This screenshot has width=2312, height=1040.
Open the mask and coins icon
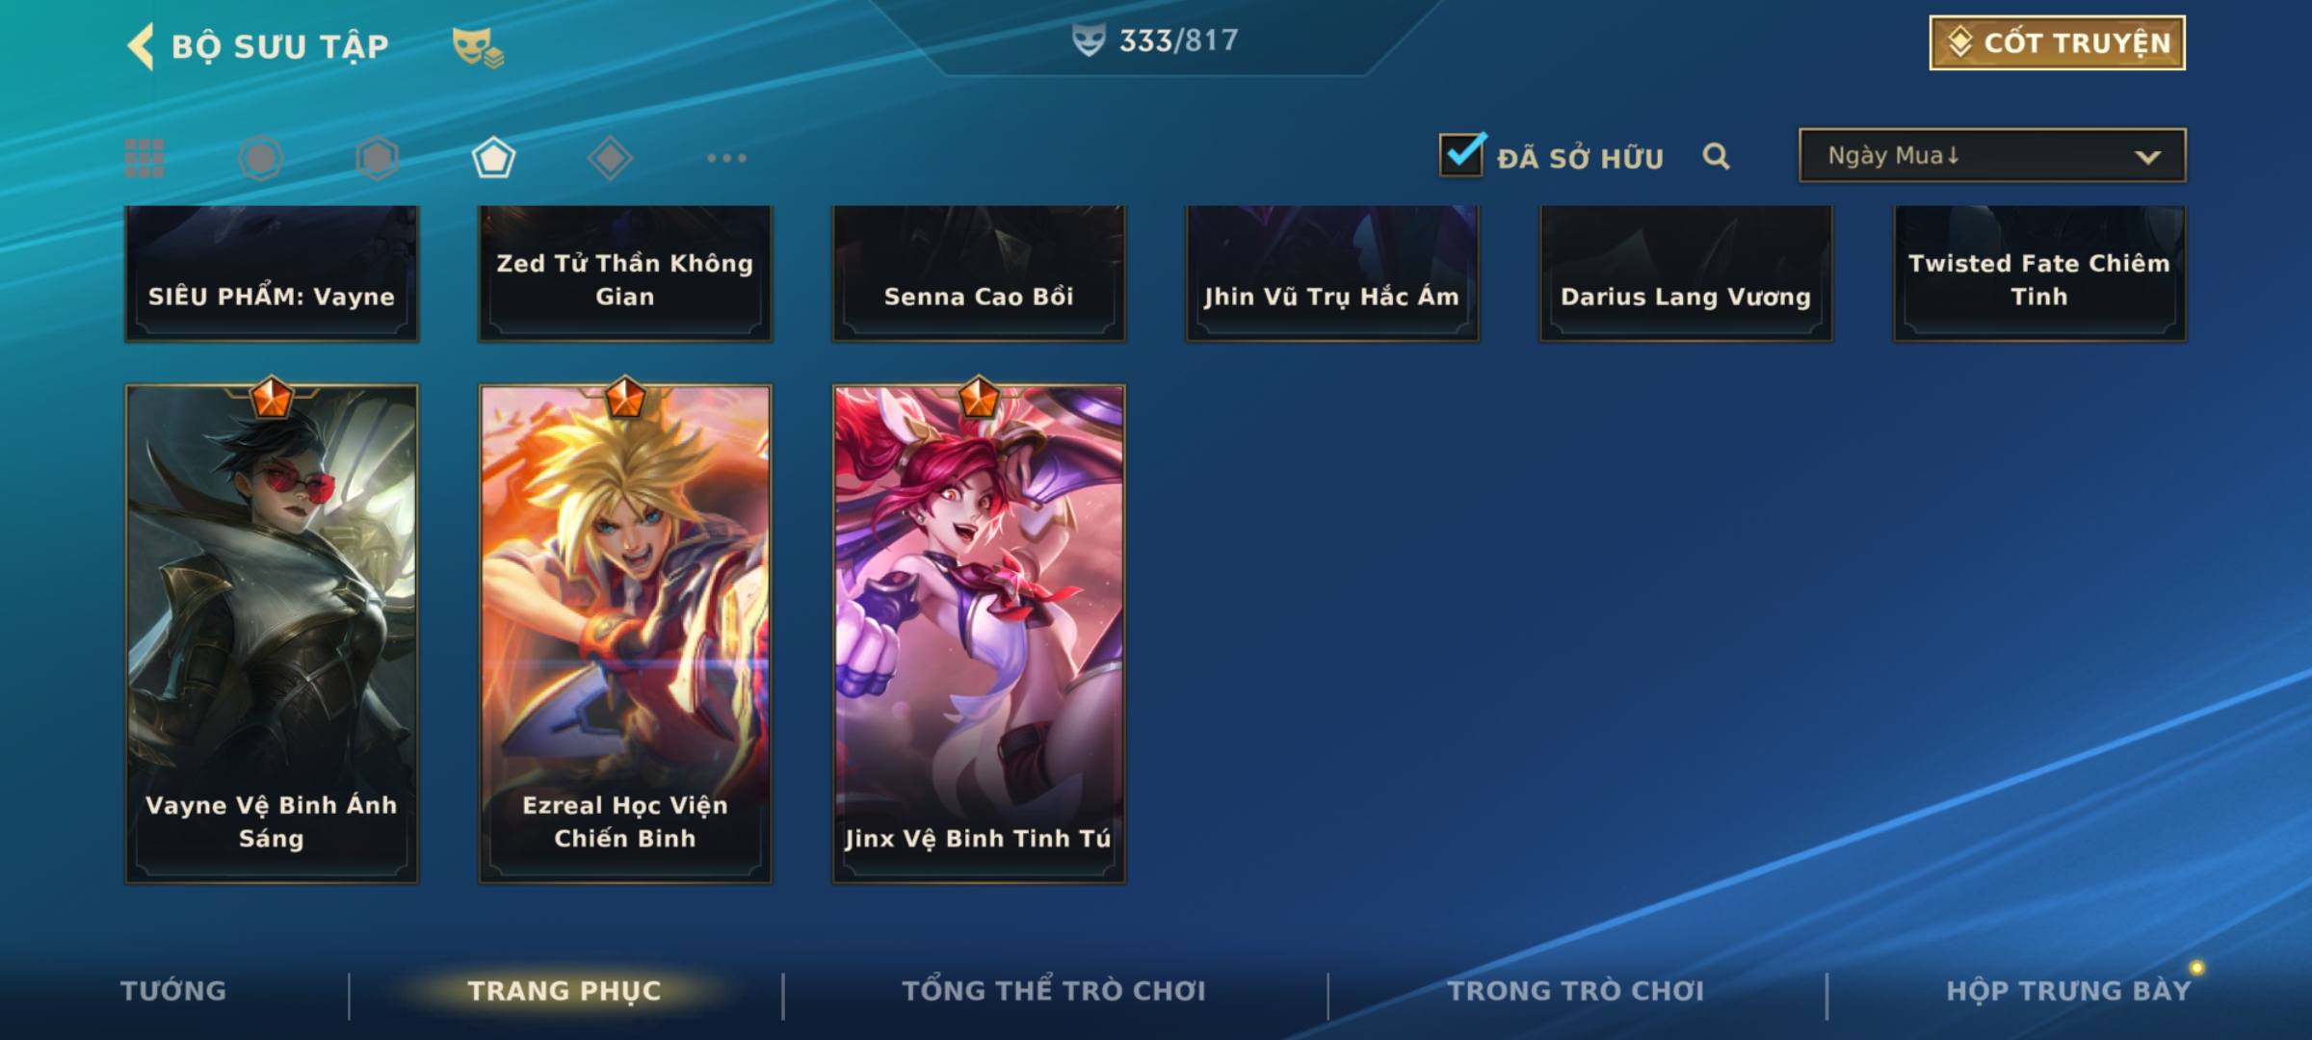[478, 47]
